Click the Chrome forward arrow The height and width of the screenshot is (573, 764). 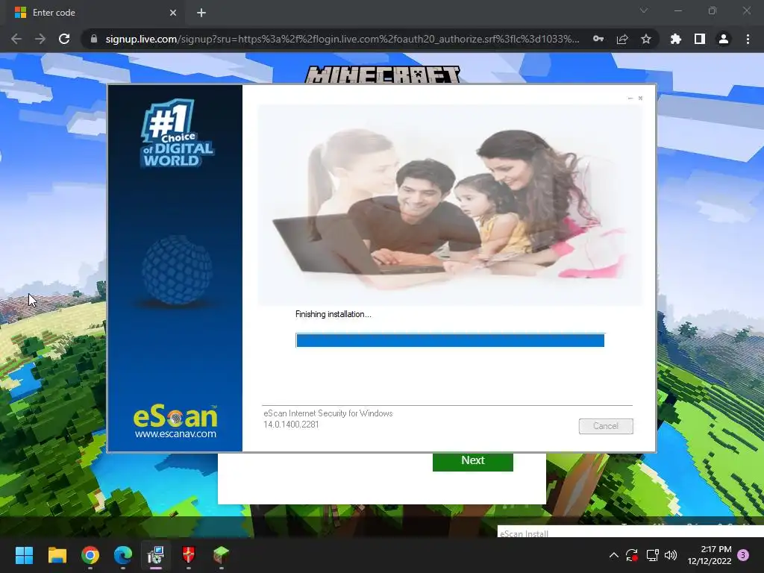[x=40, y=39]
